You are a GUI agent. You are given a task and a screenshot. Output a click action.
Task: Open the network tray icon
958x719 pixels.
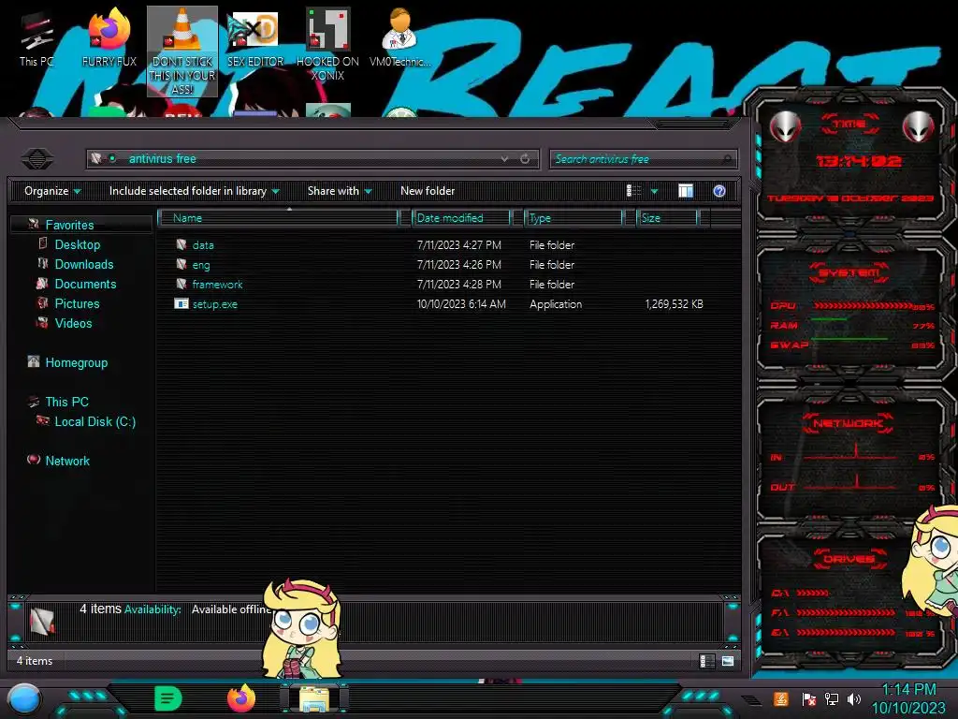tap(832, 698)
